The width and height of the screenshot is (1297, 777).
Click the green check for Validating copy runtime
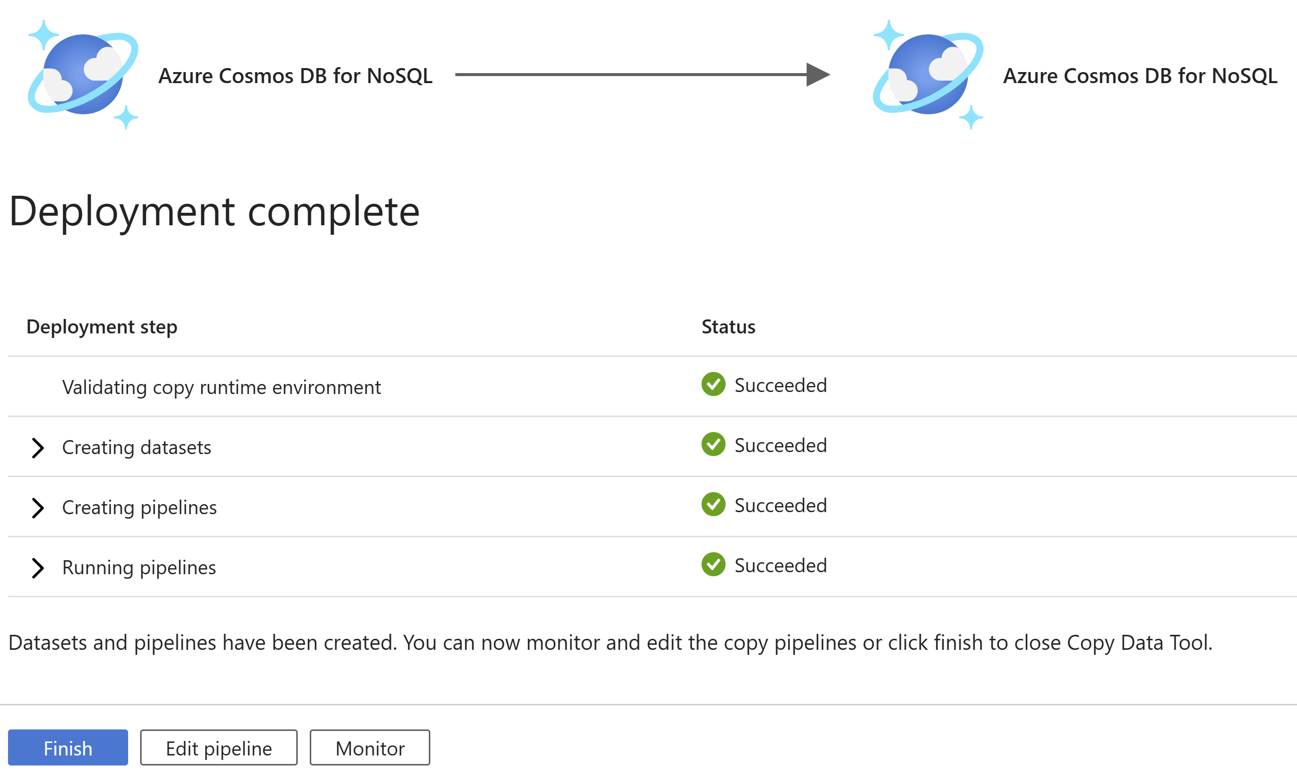(x=713, y=384)
